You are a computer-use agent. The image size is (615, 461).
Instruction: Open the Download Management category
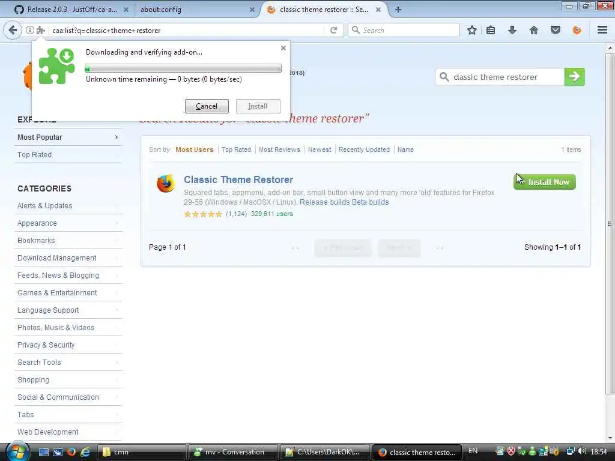[x=68, y=258]
